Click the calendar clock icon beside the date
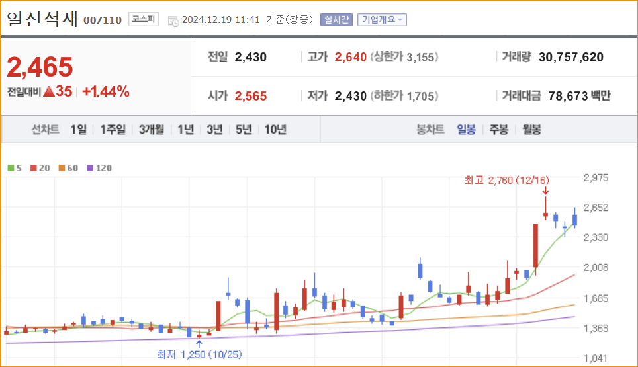The height and width of the screenshot is (367, 638). pos(173,20)
